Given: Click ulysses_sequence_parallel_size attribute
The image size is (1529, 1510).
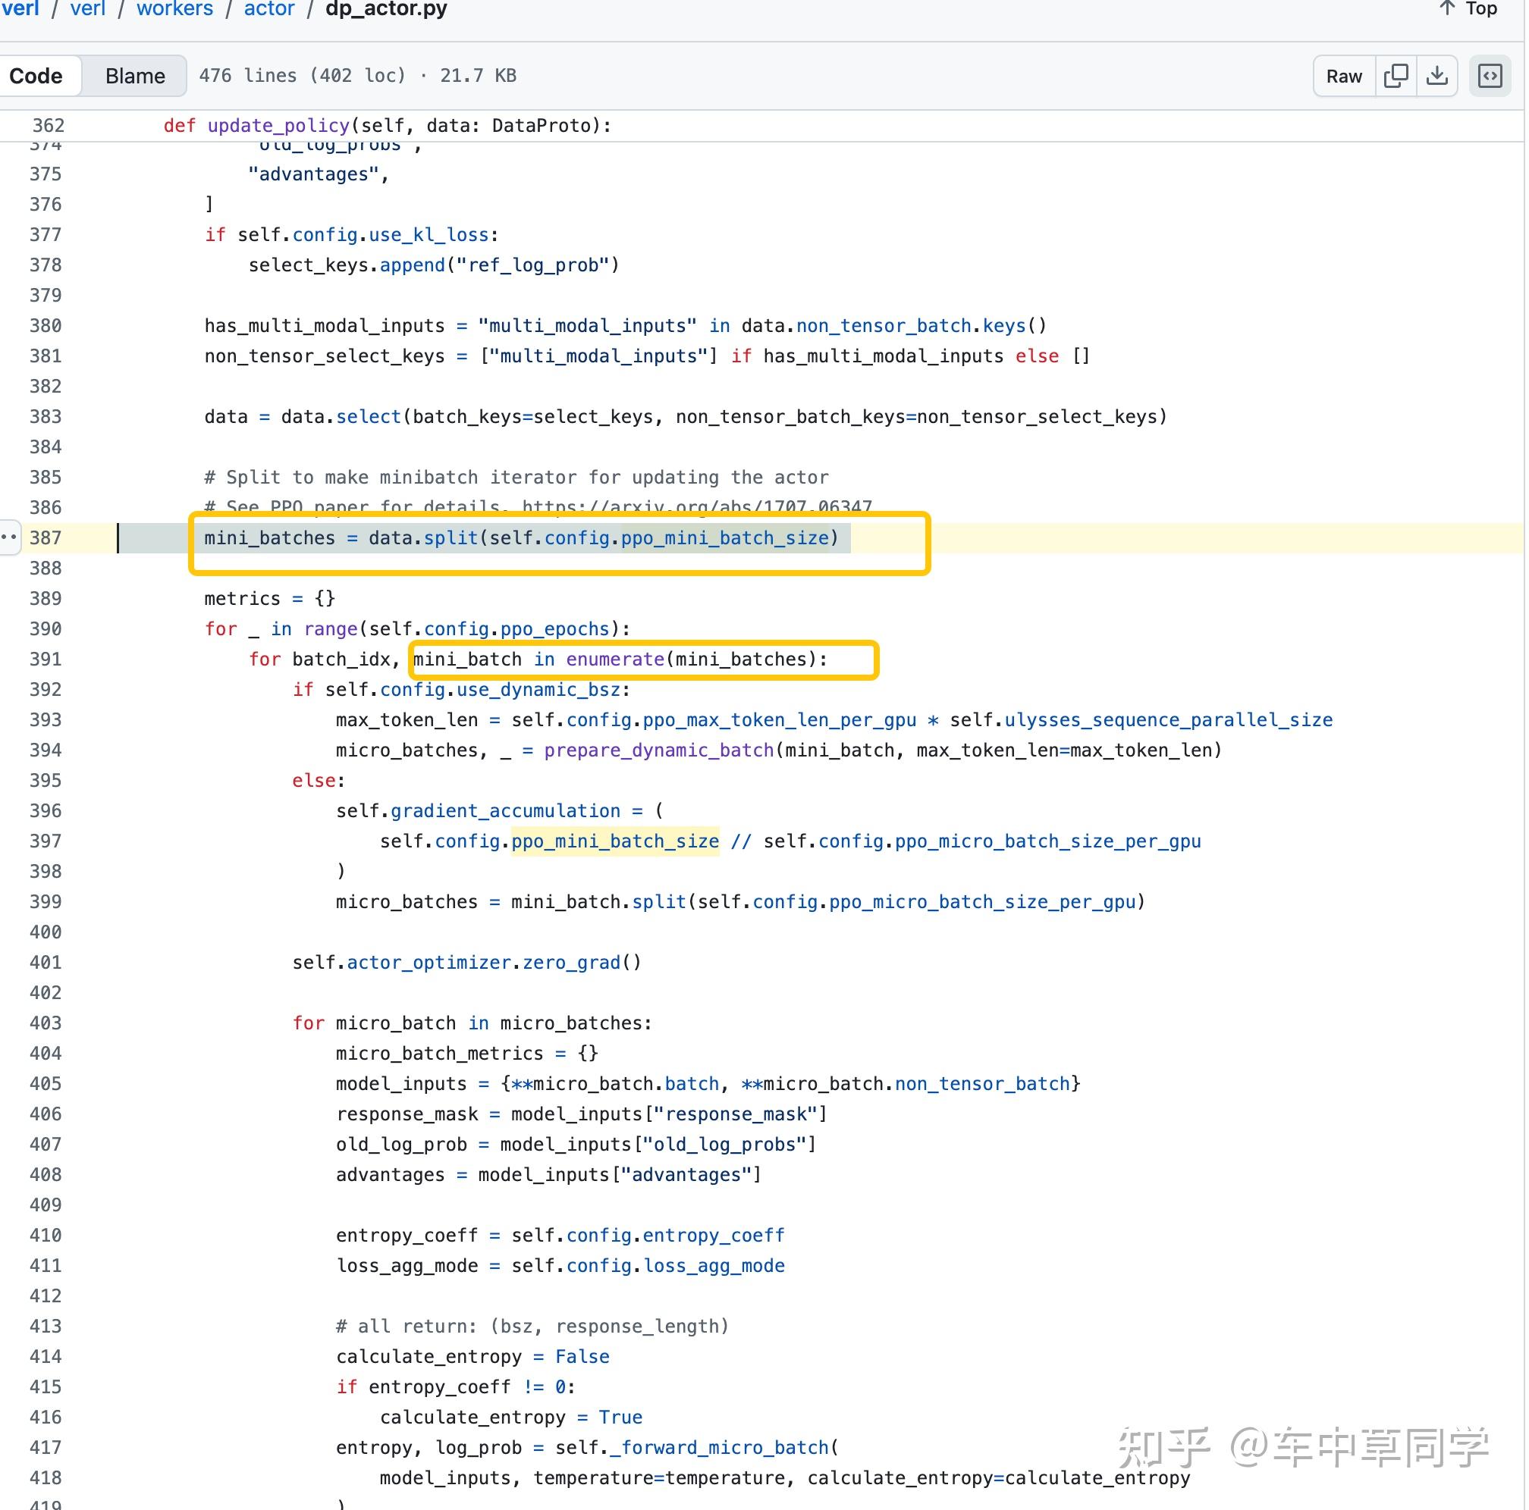Looking at the screenshot, I should point(1169,721).
